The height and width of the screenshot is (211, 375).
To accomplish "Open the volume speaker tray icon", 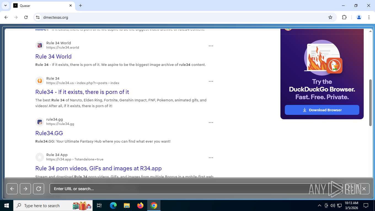I will (333, 206).
